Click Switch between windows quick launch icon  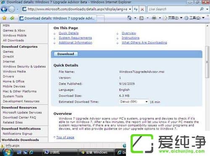point(25,152)
